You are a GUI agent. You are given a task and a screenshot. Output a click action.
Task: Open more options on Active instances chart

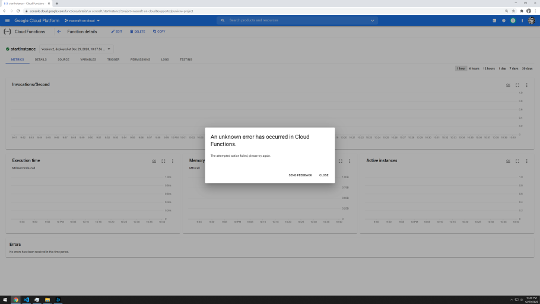tap(526, 161)
